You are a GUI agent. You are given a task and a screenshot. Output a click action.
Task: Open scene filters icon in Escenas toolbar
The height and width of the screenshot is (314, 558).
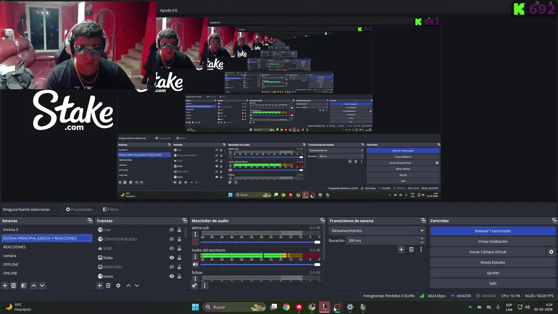click(x=24, y=286)
